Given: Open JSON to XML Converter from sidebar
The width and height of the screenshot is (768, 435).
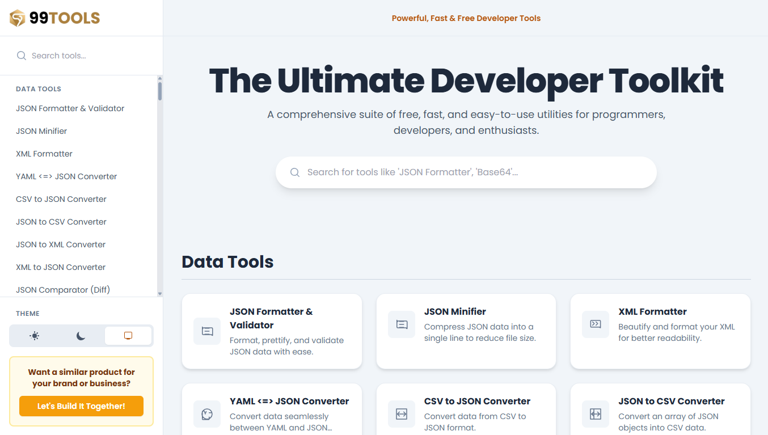Looking at the screenshot, I should 60,244.
